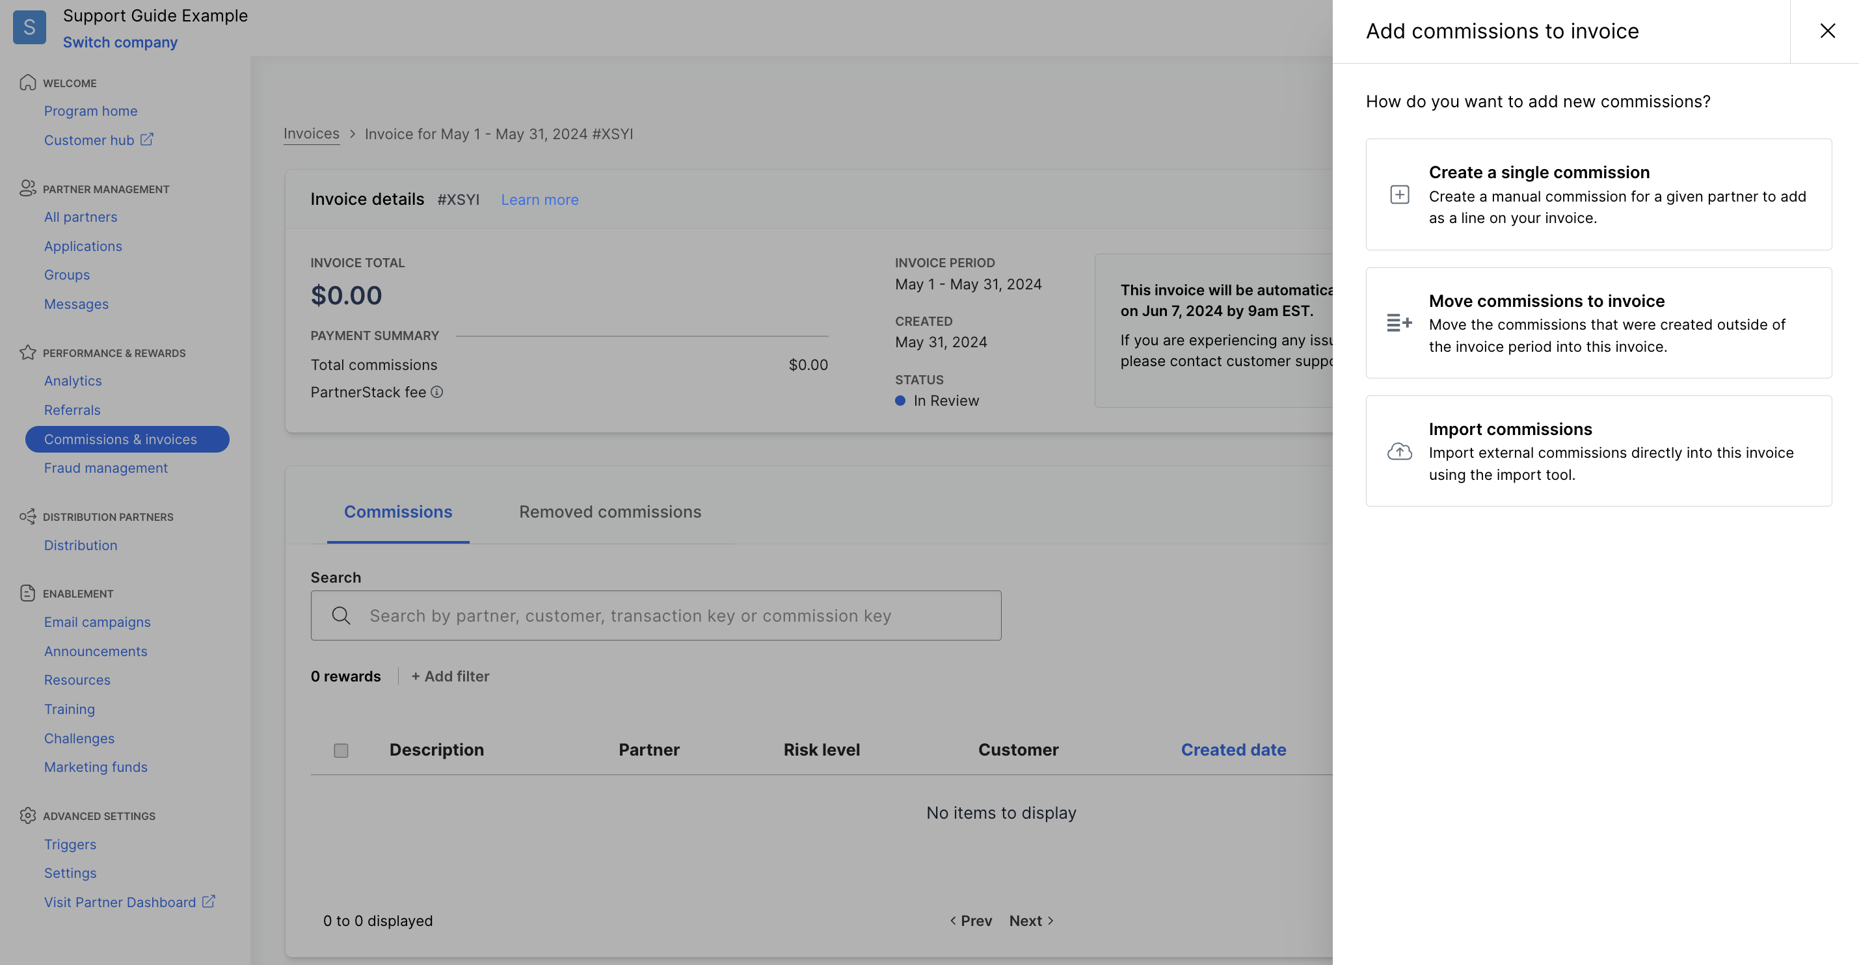The width and height of the screenshot is (1859, 965).
Task: Click Prev pagination button
Action: tap(970, 921)
